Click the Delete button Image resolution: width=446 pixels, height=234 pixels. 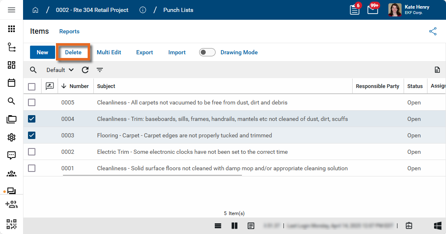[73, 52]
